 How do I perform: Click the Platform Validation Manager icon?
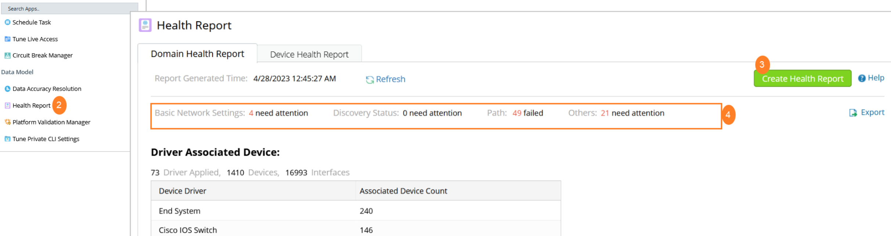click(x=7, y=122)
